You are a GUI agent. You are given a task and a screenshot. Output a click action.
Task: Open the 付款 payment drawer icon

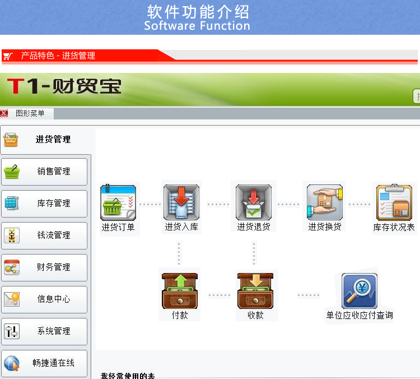tap(180, 291)
